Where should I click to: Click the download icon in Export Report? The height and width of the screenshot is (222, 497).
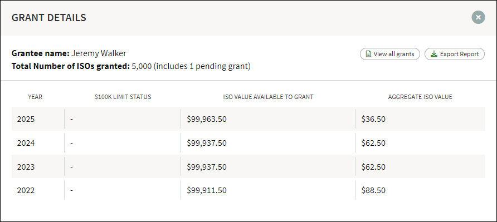434,54
